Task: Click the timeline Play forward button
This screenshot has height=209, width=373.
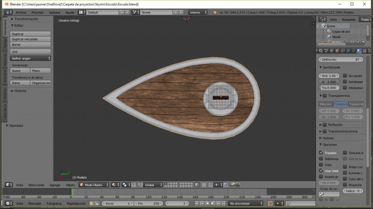Action: 213,204
